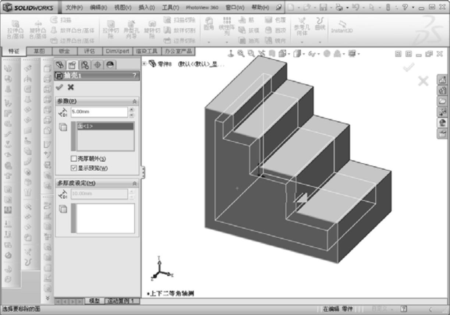Click the 拉伸切除 tool
450x315 pixels.
pos(110,29)
